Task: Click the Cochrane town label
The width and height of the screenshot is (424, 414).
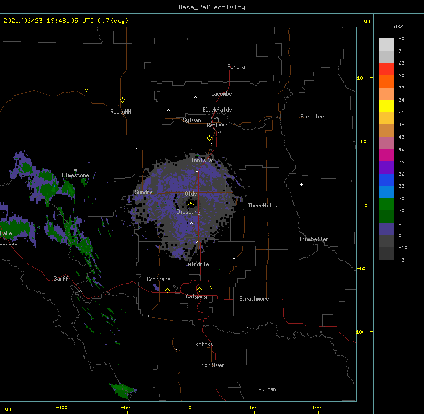Action: (158, 279)
